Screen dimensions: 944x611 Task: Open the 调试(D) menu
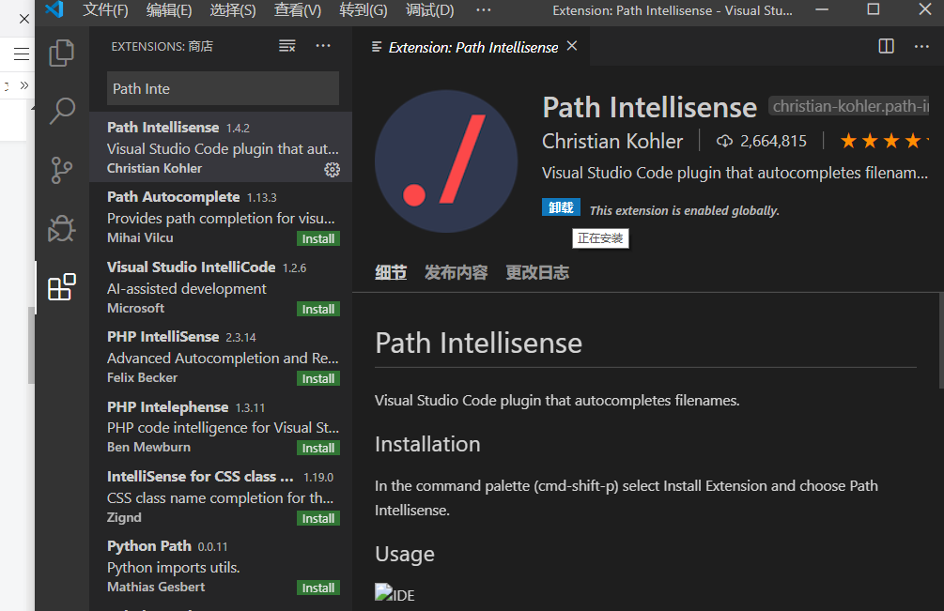pyautogui.click(x=430, y=10)
